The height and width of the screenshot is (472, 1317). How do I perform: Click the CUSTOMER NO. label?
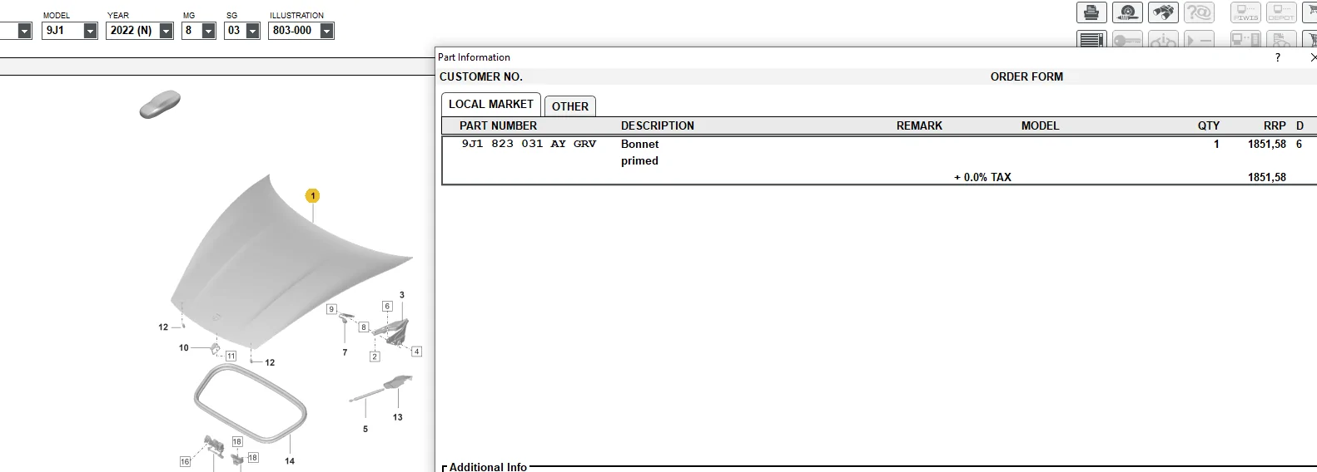[x=481, y=76]
